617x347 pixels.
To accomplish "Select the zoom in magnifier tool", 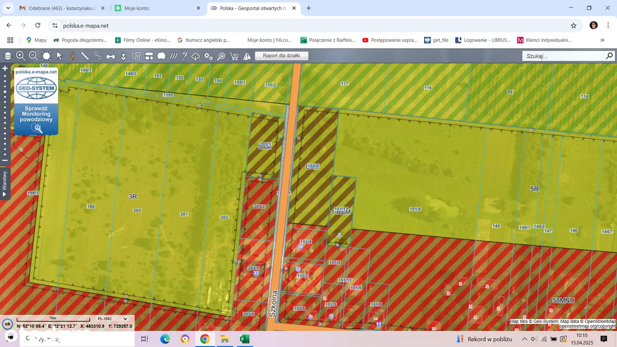I will (20, 56).
